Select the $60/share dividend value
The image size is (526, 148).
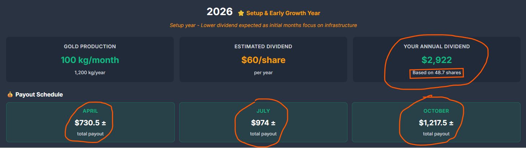pos(263,60)
